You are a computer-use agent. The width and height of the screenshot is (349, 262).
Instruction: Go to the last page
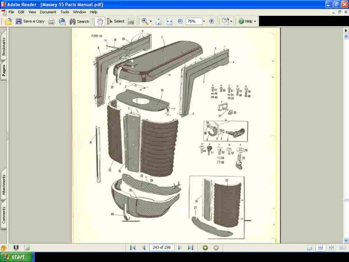tap(191, 247)
